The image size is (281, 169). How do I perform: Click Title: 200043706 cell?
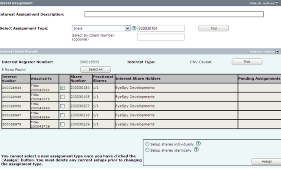click(x=45, y=124)
